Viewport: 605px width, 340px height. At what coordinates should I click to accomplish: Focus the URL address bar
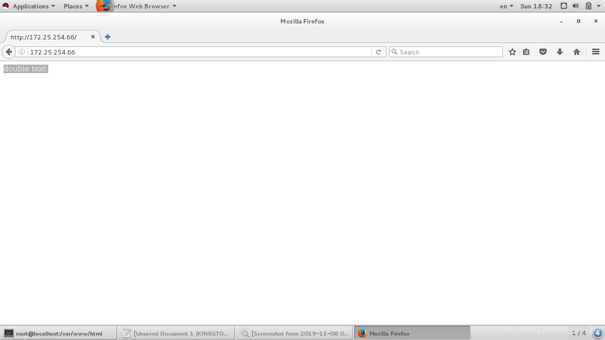coord(200,52)
